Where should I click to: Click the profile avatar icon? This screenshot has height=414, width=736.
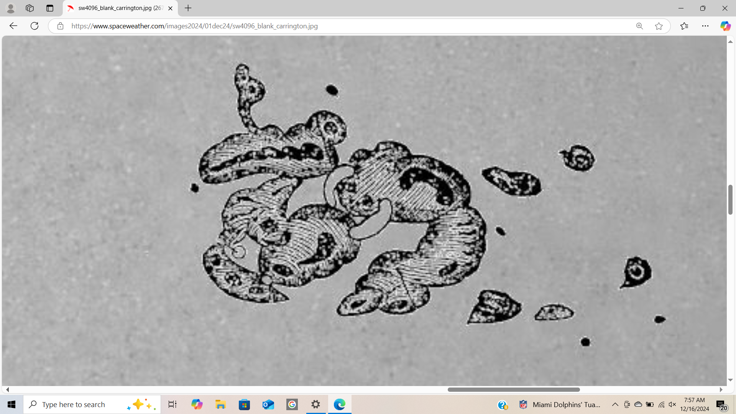11,8
